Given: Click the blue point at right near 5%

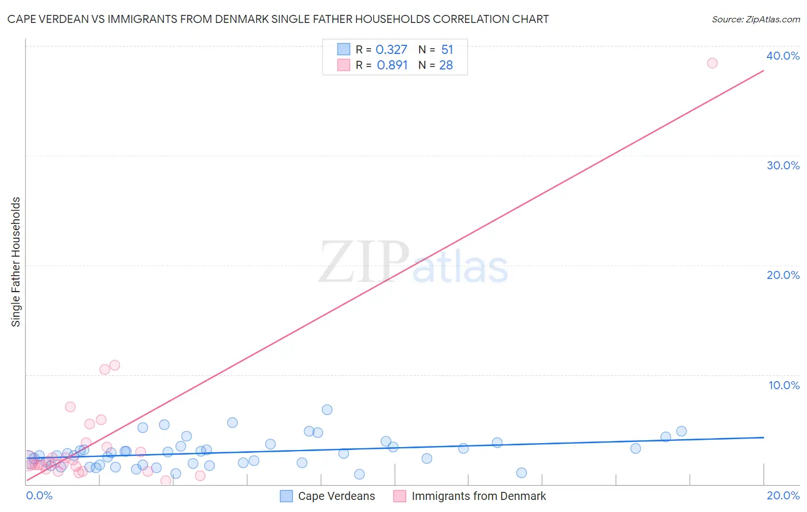Looking at the screenshot, I should pyautogui.click(x=681, y=431).
